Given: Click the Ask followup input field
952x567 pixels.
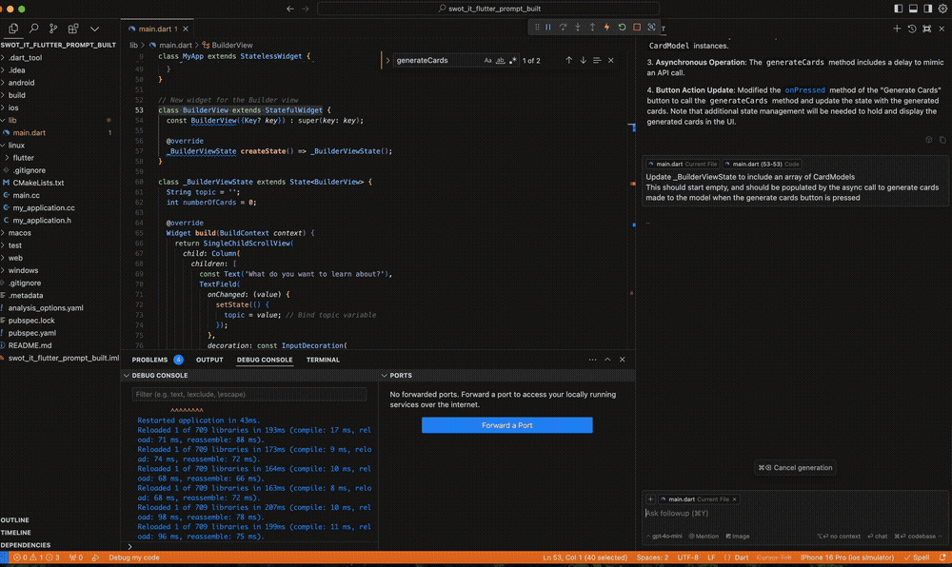Looking at the screenshot, I should point(795,513).
